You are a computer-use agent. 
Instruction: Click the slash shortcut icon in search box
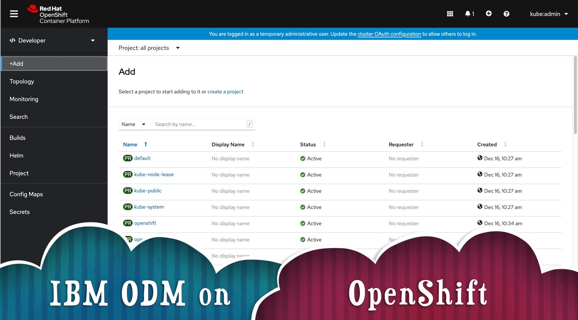coord(250,124)
